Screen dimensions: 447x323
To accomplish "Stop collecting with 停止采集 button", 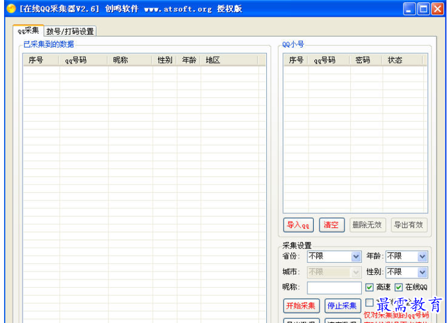I will [343, 306].
